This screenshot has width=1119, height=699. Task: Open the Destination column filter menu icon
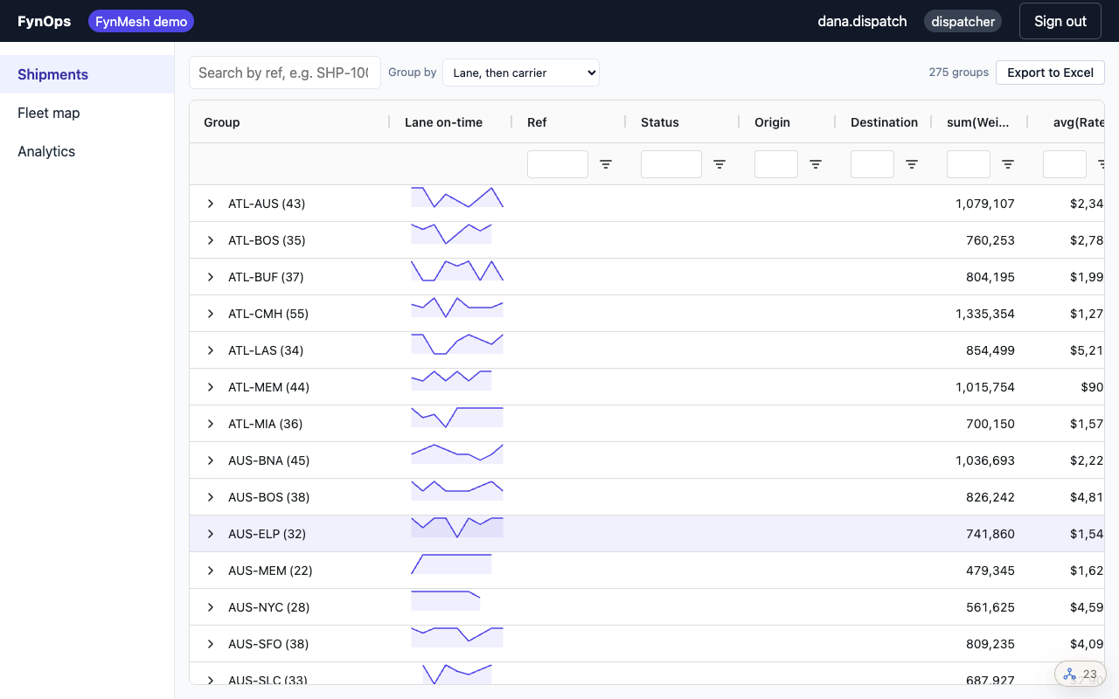point(912,164)
